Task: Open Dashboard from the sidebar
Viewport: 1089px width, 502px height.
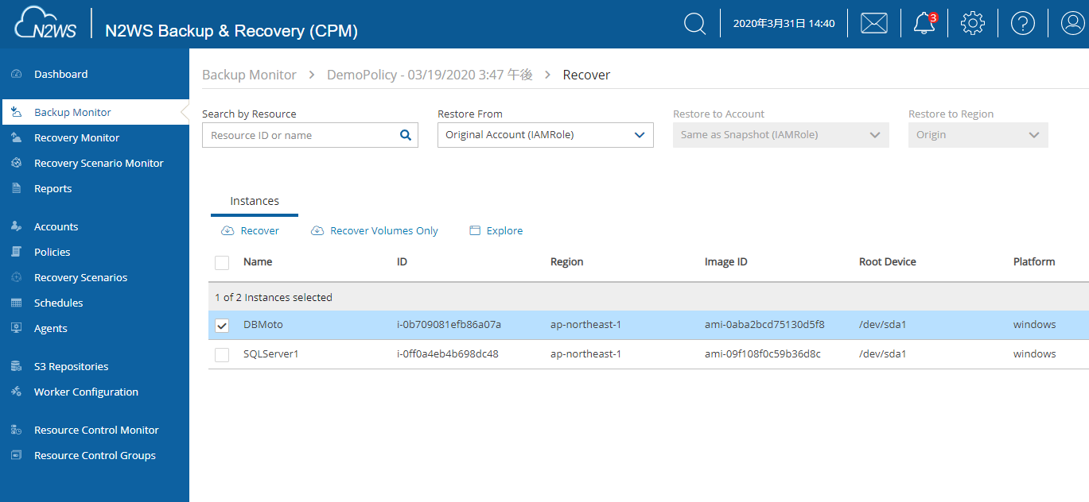Action: (61, 74)
